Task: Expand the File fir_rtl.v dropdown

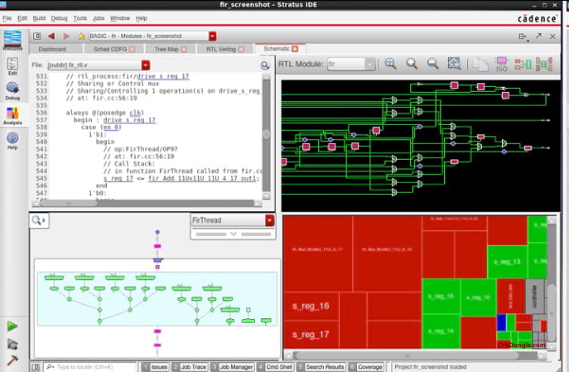Action: pyautogui.click(x=146, y=65)
